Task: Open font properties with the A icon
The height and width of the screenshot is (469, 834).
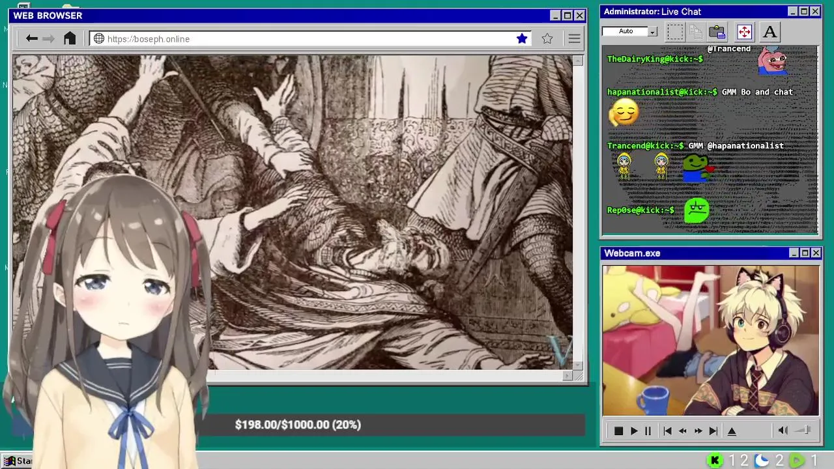Action: click(x=769, y=31)
